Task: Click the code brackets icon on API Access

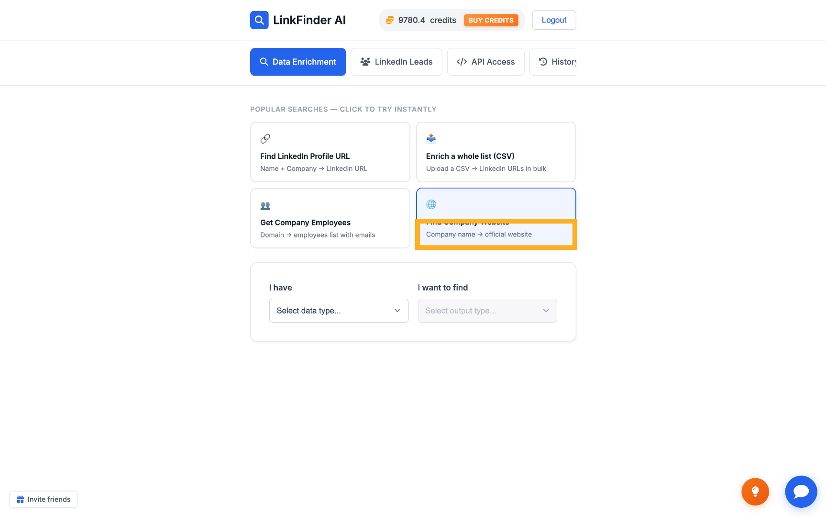Action: click(x=462, y=62)
